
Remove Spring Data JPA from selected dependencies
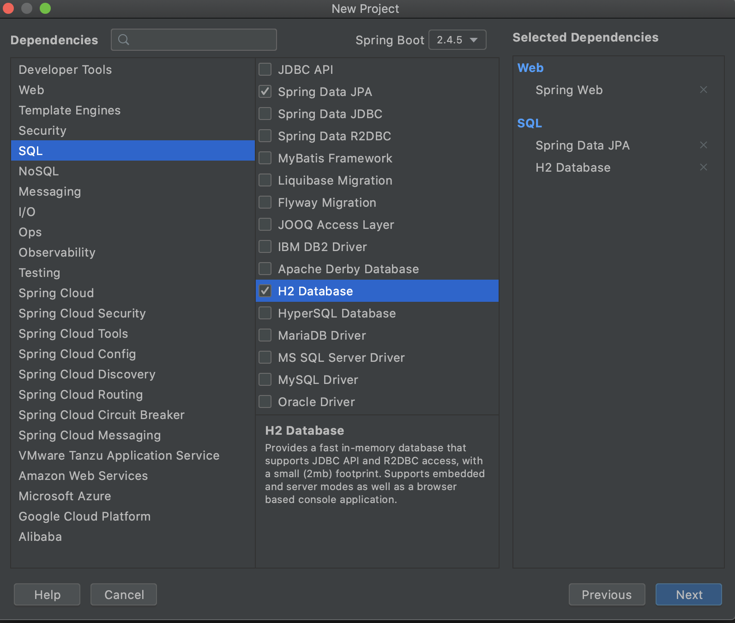(x=703, y=145)
